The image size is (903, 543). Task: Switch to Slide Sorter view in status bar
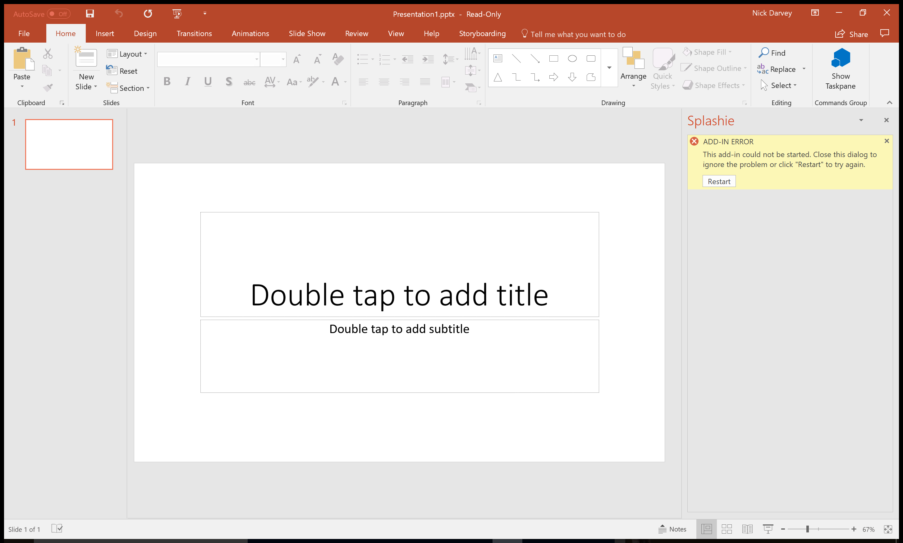pyautogui.click(x=727, y=529)
